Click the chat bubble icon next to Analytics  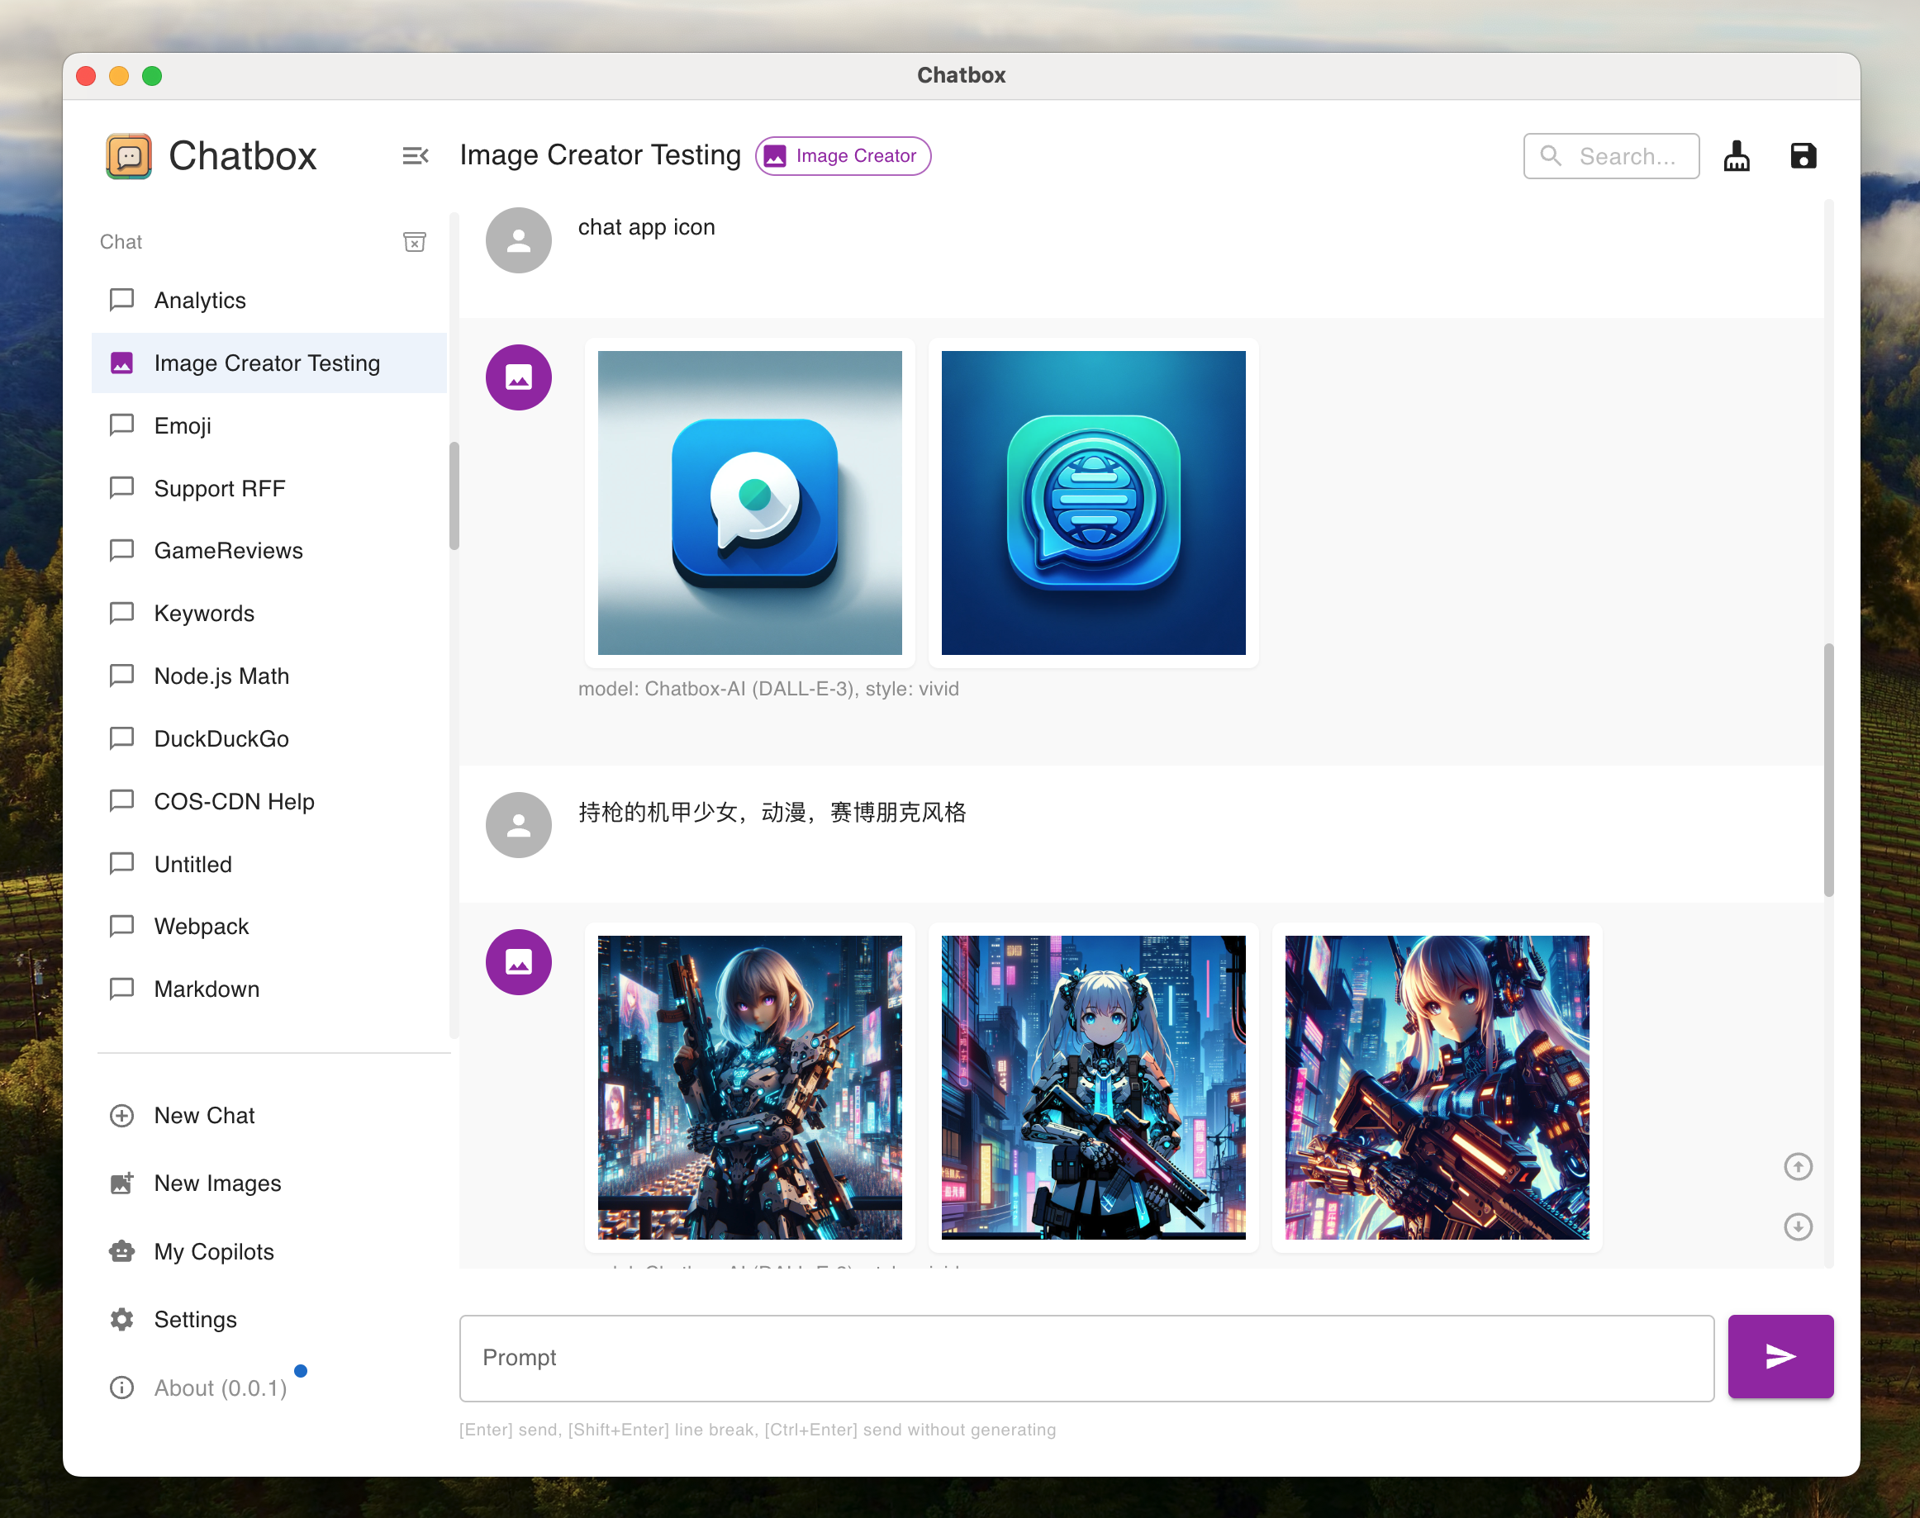click(x=121, y=300)
